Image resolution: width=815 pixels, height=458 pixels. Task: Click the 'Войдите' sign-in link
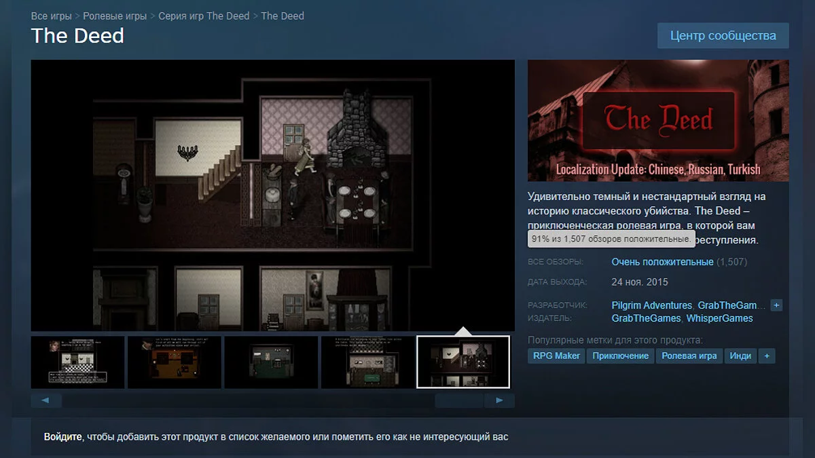pos(63,437)
